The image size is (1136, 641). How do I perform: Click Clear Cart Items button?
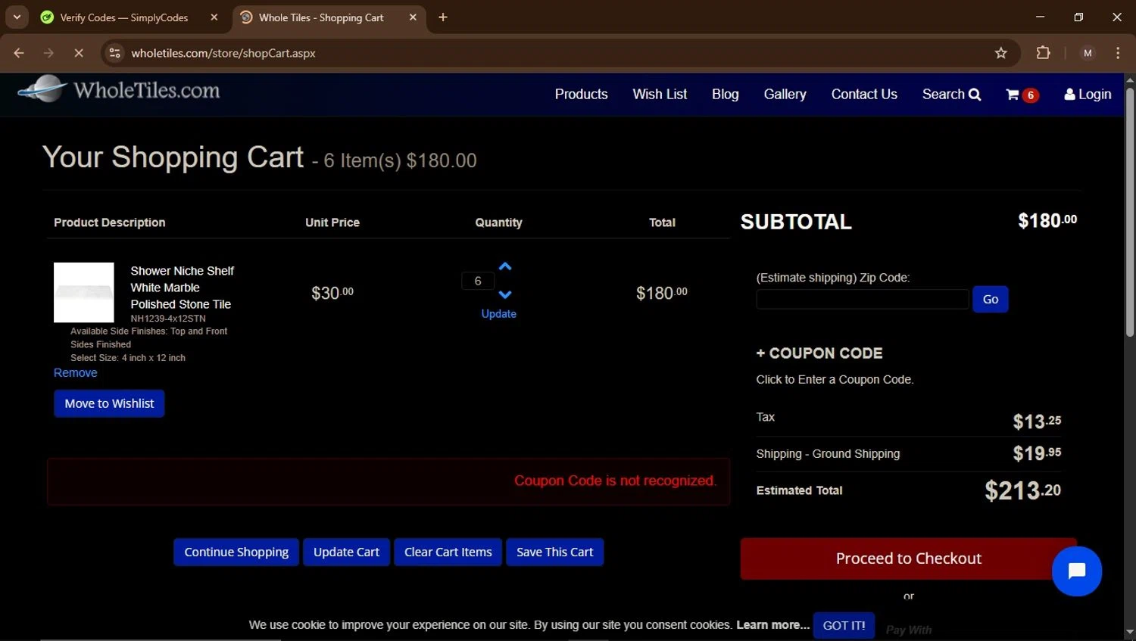tap(448, 552)
